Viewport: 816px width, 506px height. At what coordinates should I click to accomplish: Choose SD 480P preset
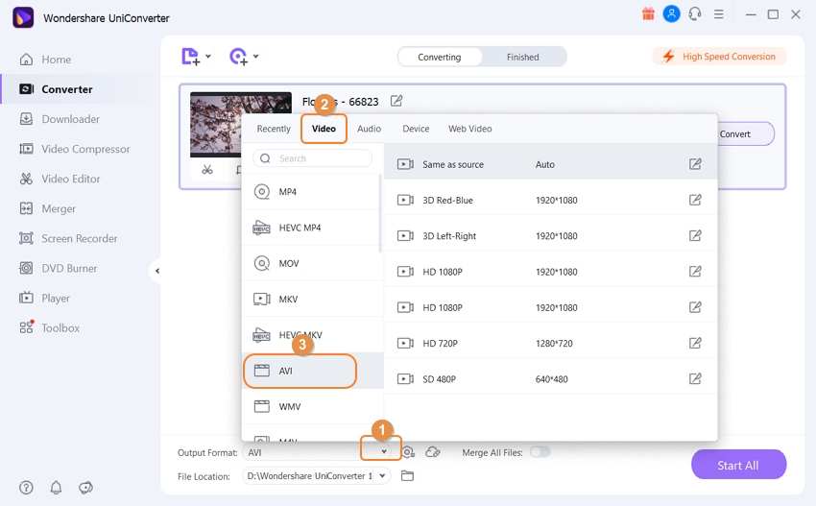point(551,379)
